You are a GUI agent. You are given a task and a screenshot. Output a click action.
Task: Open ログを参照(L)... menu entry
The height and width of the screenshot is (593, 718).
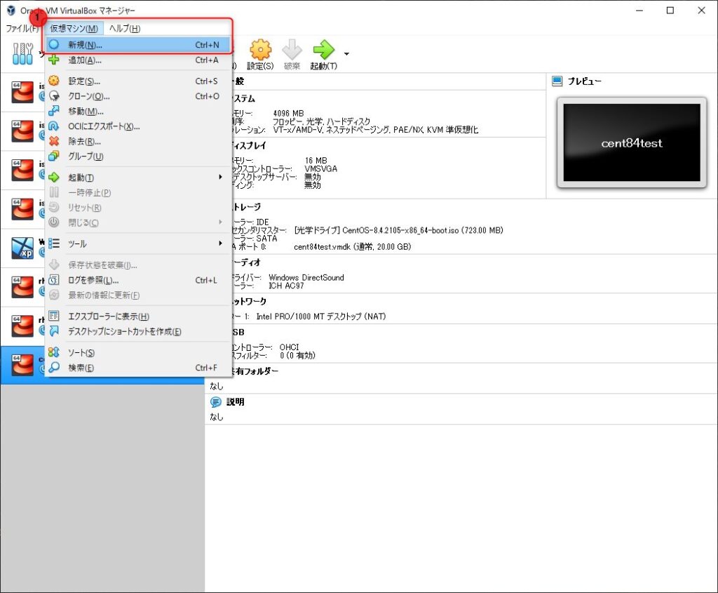pyautogui.click(x=137, y=281)
